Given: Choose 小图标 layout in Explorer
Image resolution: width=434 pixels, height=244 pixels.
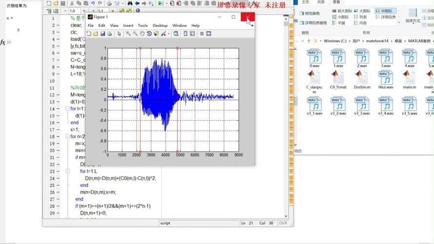Looking at the screenshot, I should click(x=340, y=17).
